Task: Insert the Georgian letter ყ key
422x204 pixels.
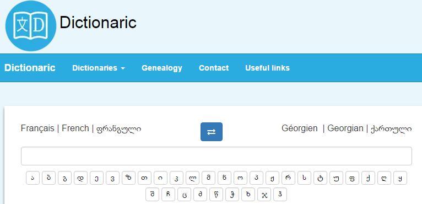Action: click(400, 178)
